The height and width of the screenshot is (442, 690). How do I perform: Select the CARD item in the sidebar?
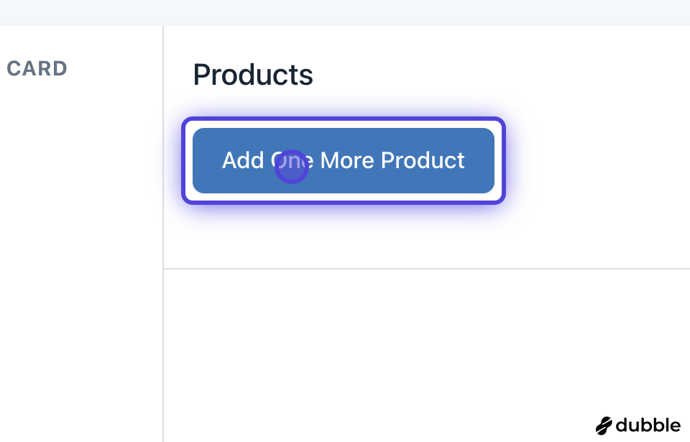pos(37,69)
